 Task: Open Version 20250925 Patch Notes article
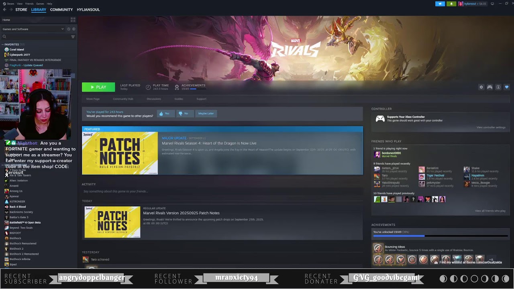point(181,213)
